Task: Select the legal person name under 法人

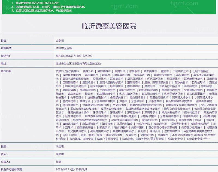Action: pyautogui.click(x=60, y=154)
